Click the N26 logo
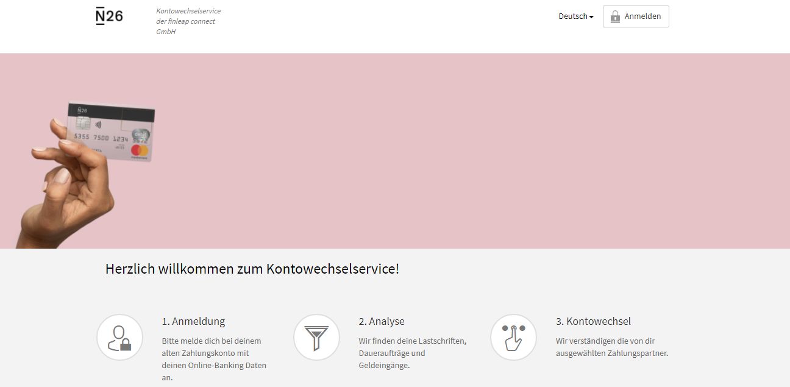 pyautogui.click(x=109, y=16)
